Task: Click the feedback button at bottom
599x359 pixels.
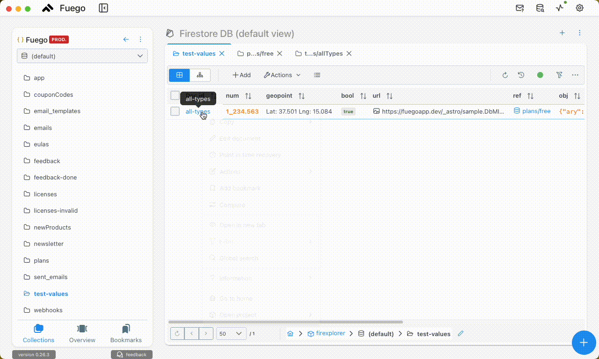Action: click(131, 354)
